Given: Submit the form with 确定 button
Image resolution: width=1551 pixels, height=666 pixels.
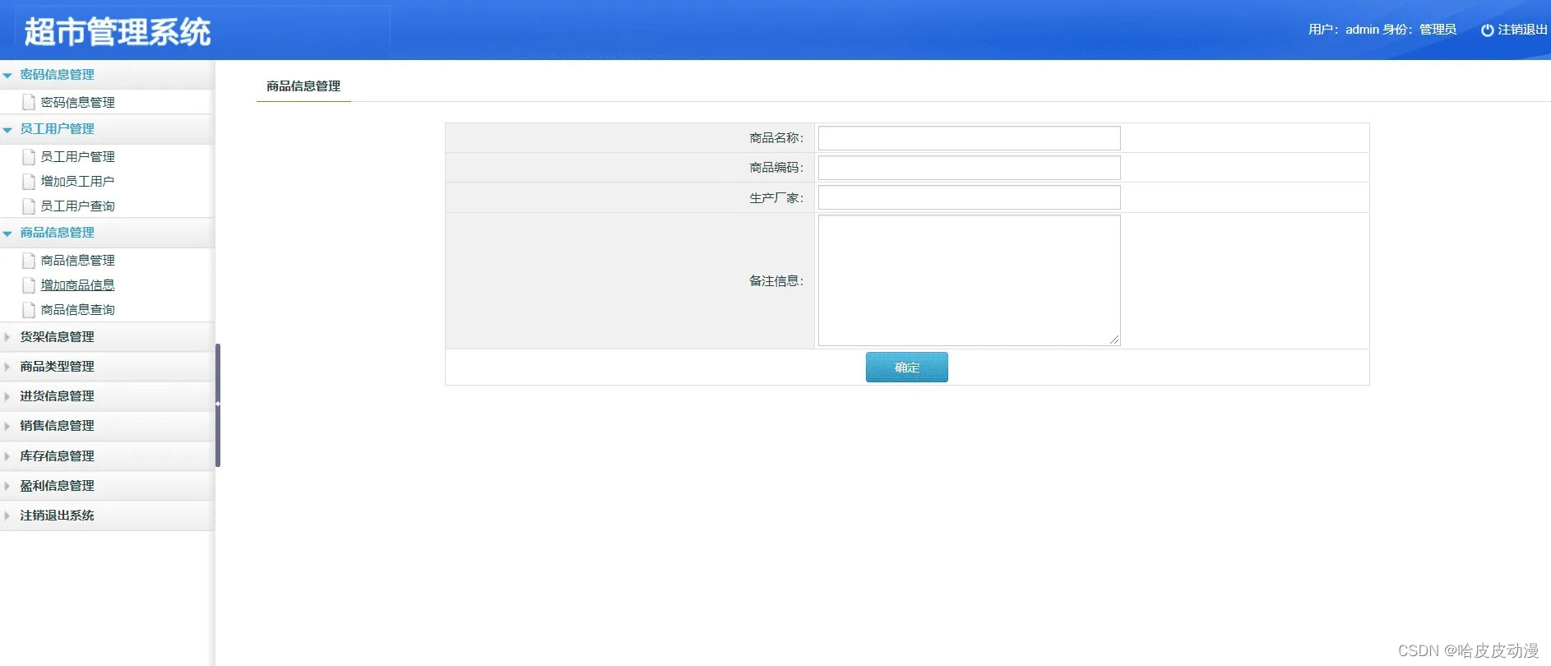Looking at the screenshot, I should 906,367.
